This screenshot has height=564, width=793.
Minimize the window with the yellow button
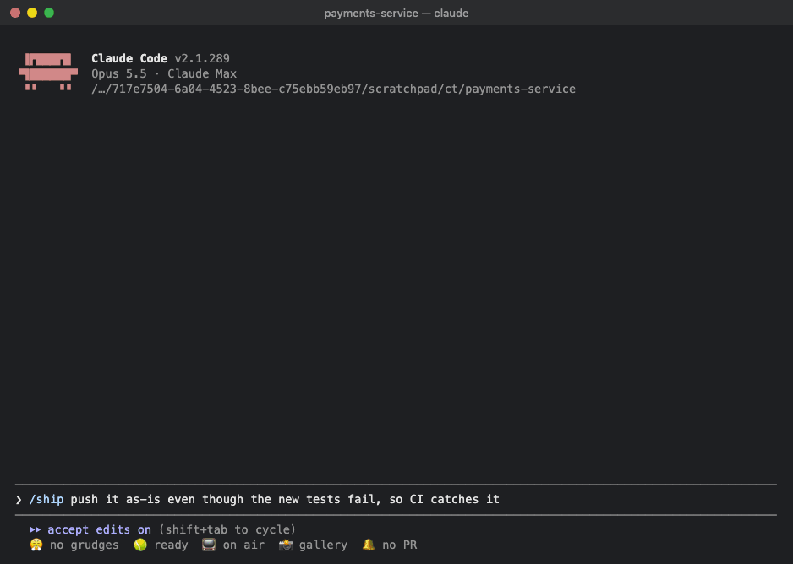point(32,13)
